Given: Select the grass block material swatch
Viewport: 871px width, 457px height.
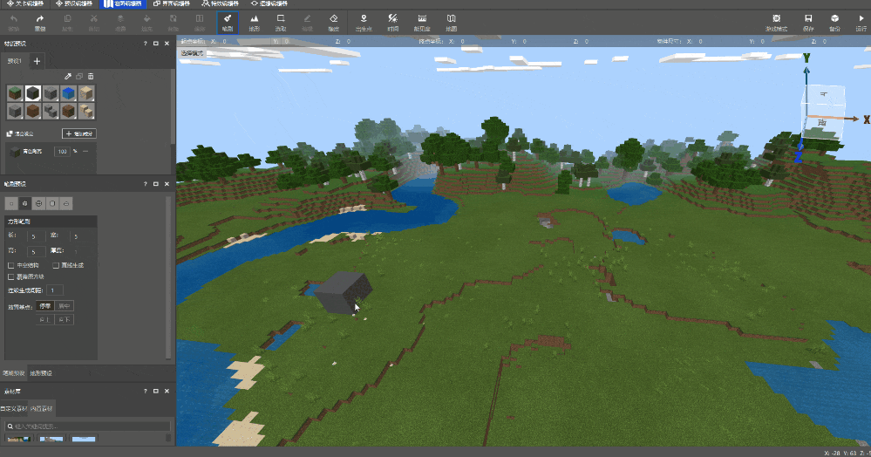Looking at the screenshot, I should click(x=15, y=93).
